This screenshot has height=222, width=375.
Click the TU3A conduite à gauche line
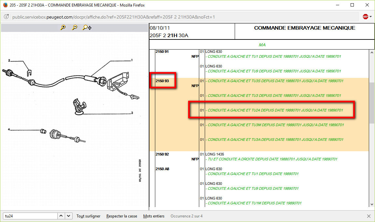(274, 140)
